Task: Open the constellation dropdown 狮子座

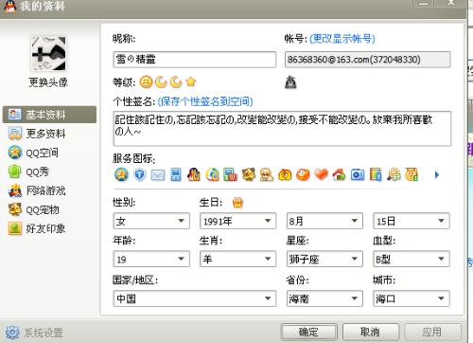Action: 324,259
